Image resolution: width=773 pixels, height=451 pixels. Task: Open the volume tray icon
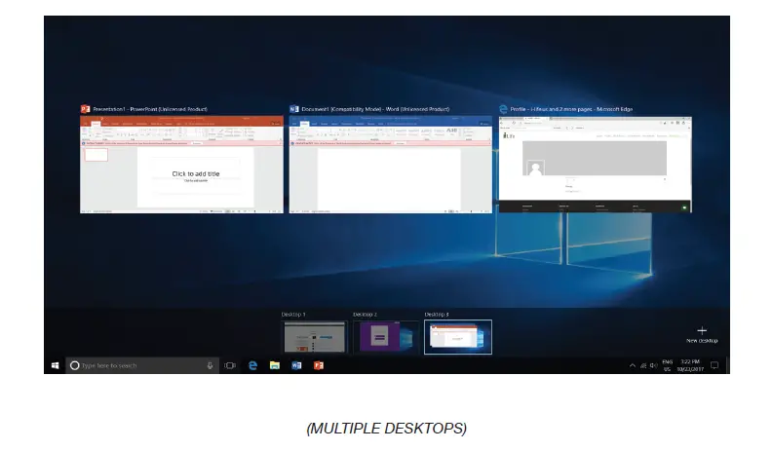click(x=654, y=365)
